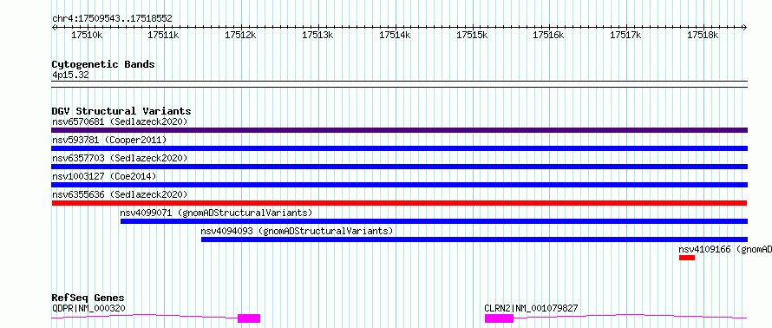Select the 17516k ruler tick label
Viewport: 772px width, 328px height.
pyautogui.click(x=549, y=35)
